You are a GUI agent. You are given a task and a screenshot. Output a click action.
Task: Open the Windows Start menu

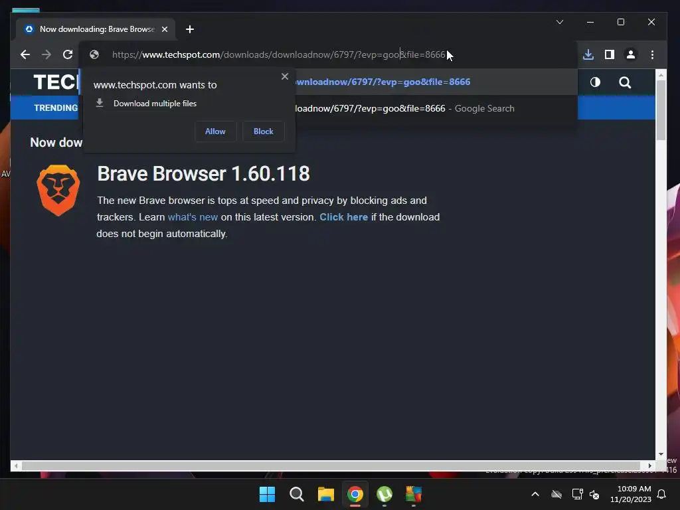[267, 494]
